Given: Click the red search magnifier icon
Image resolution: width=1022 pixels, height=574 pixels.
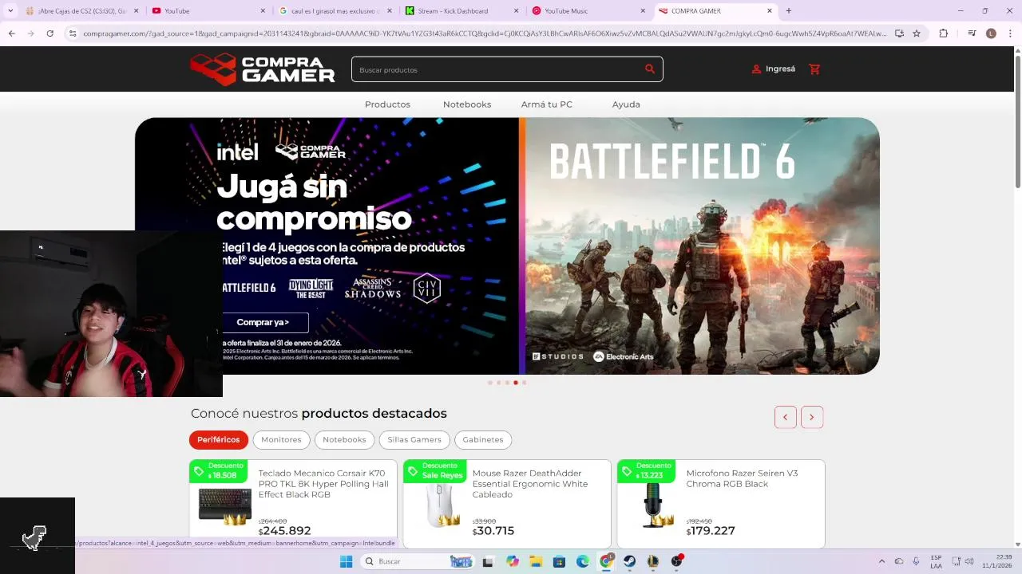Looking at the screenshot, I should coord(650,69).
